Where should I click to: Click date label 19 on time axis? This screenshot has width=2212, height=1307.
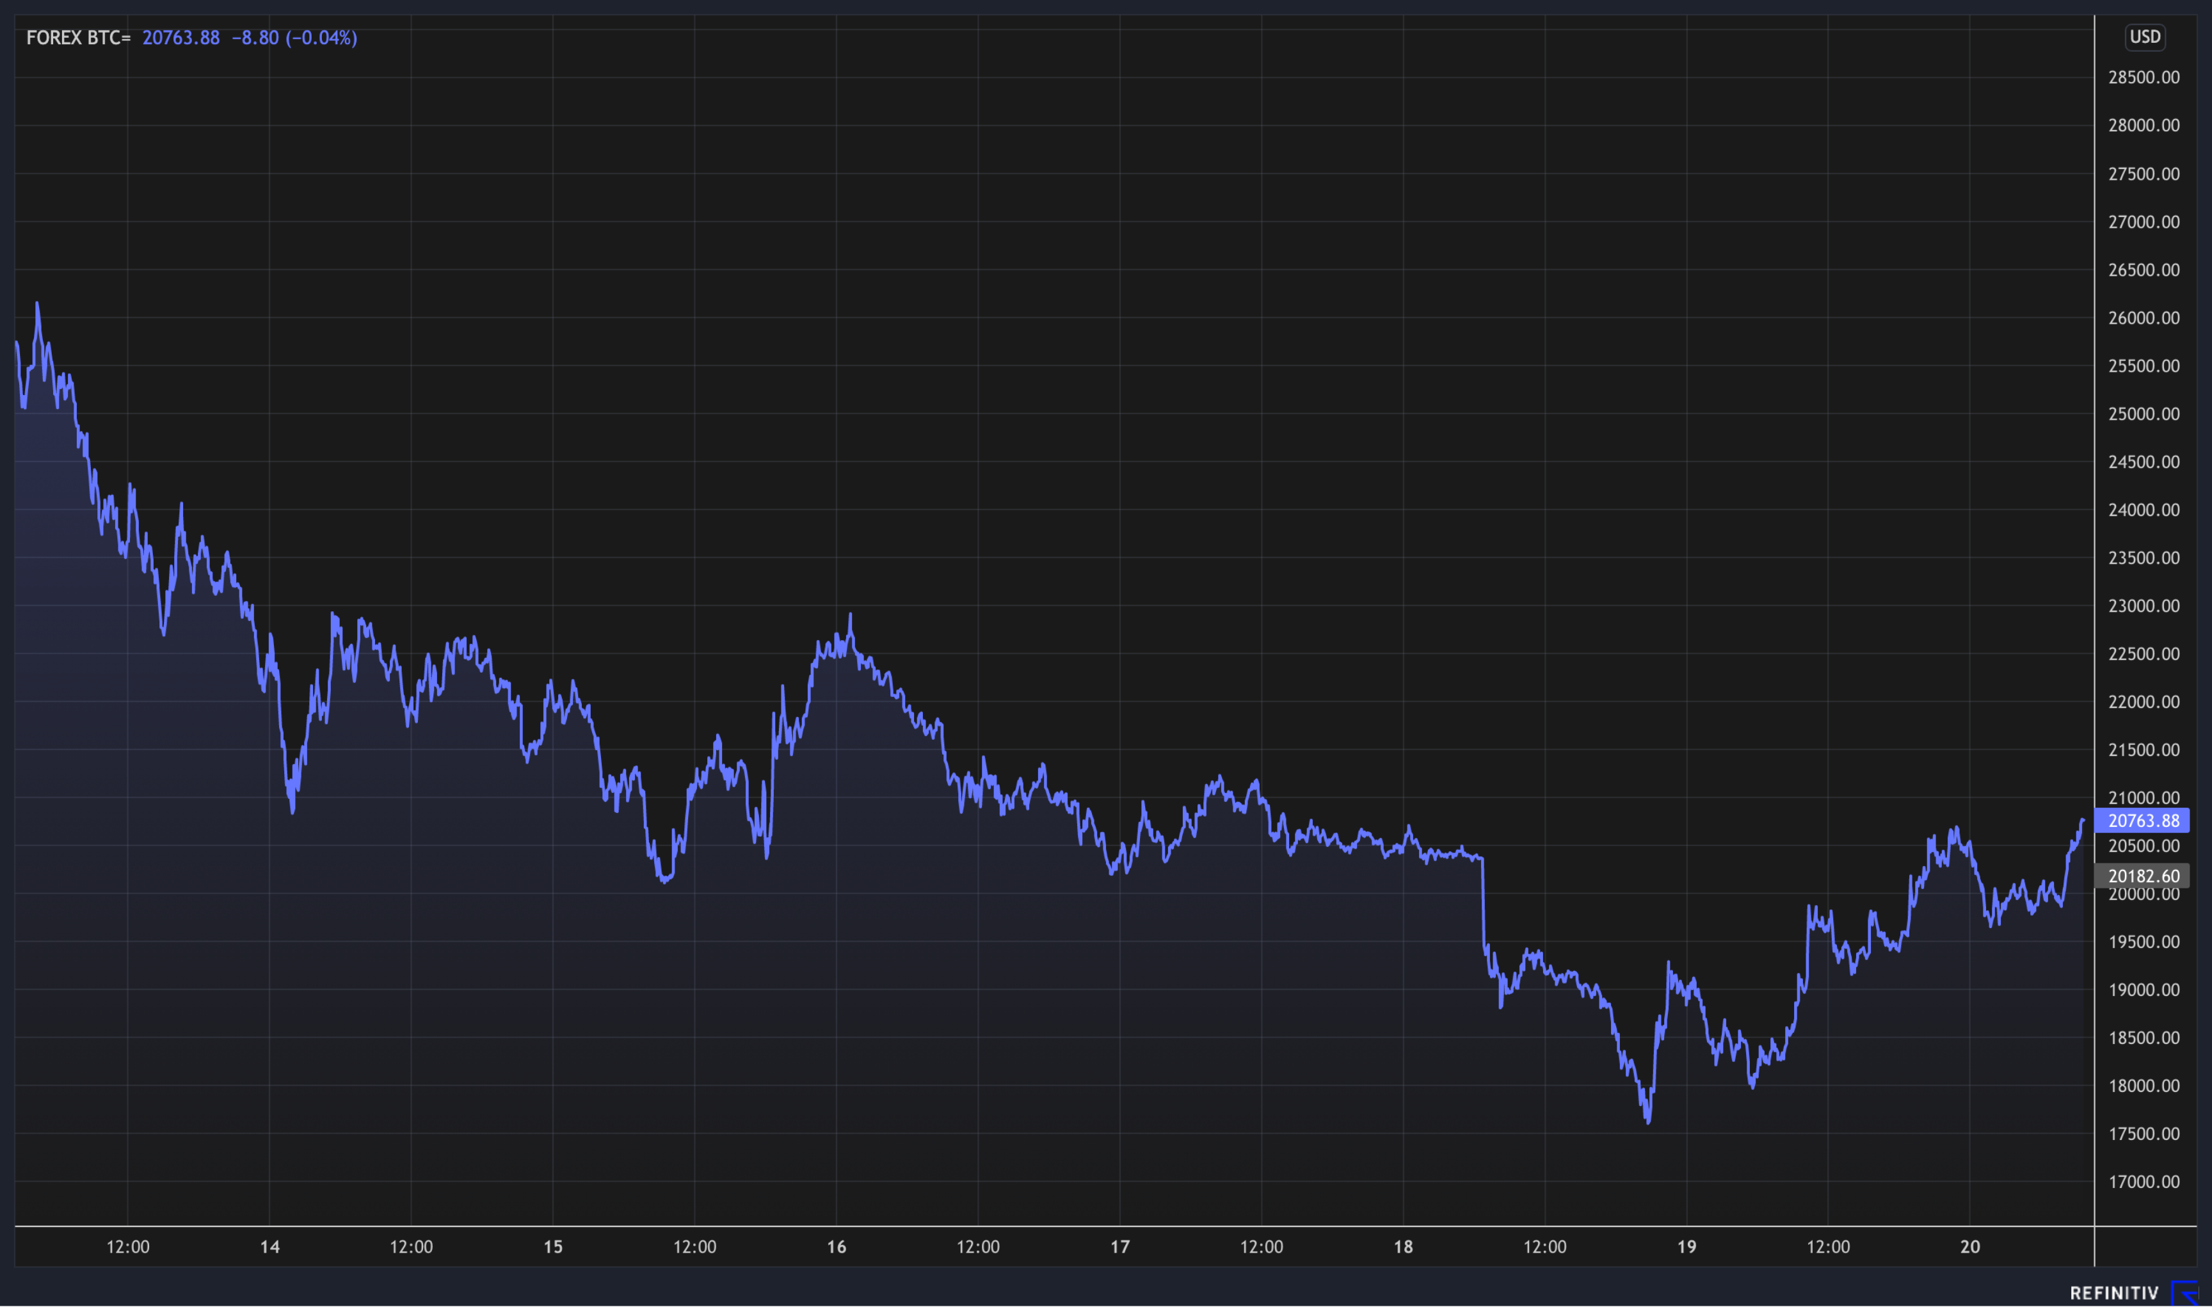click(x=1687, y=1247)
